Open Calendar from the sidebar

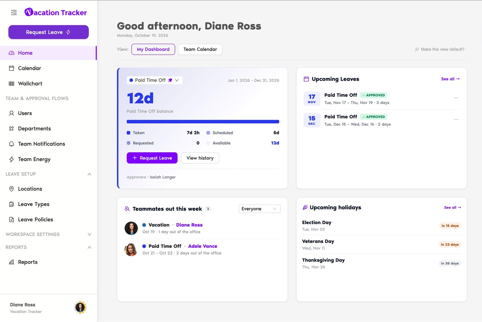tap(48, 68)
